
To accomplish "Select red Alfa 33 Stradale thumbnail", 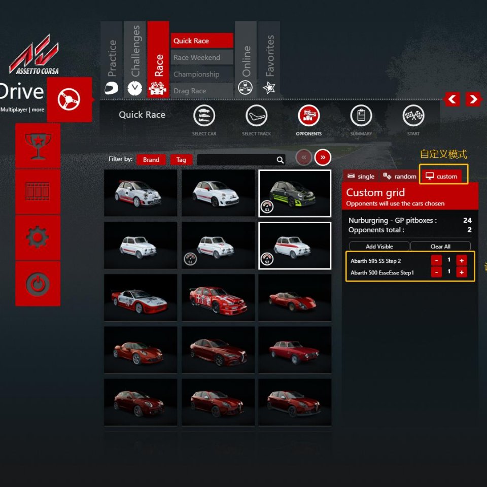I will 295,298.
